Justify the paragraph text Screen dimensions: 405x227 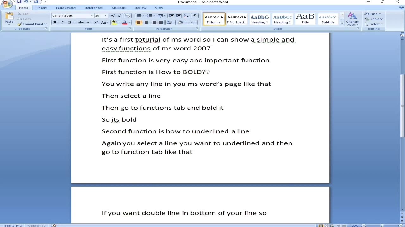click(x=161, y=22)
